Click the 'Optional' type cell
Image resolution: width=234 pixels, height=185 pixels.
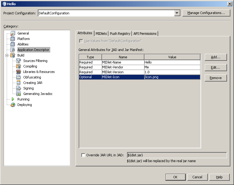[x=90, y=77]
